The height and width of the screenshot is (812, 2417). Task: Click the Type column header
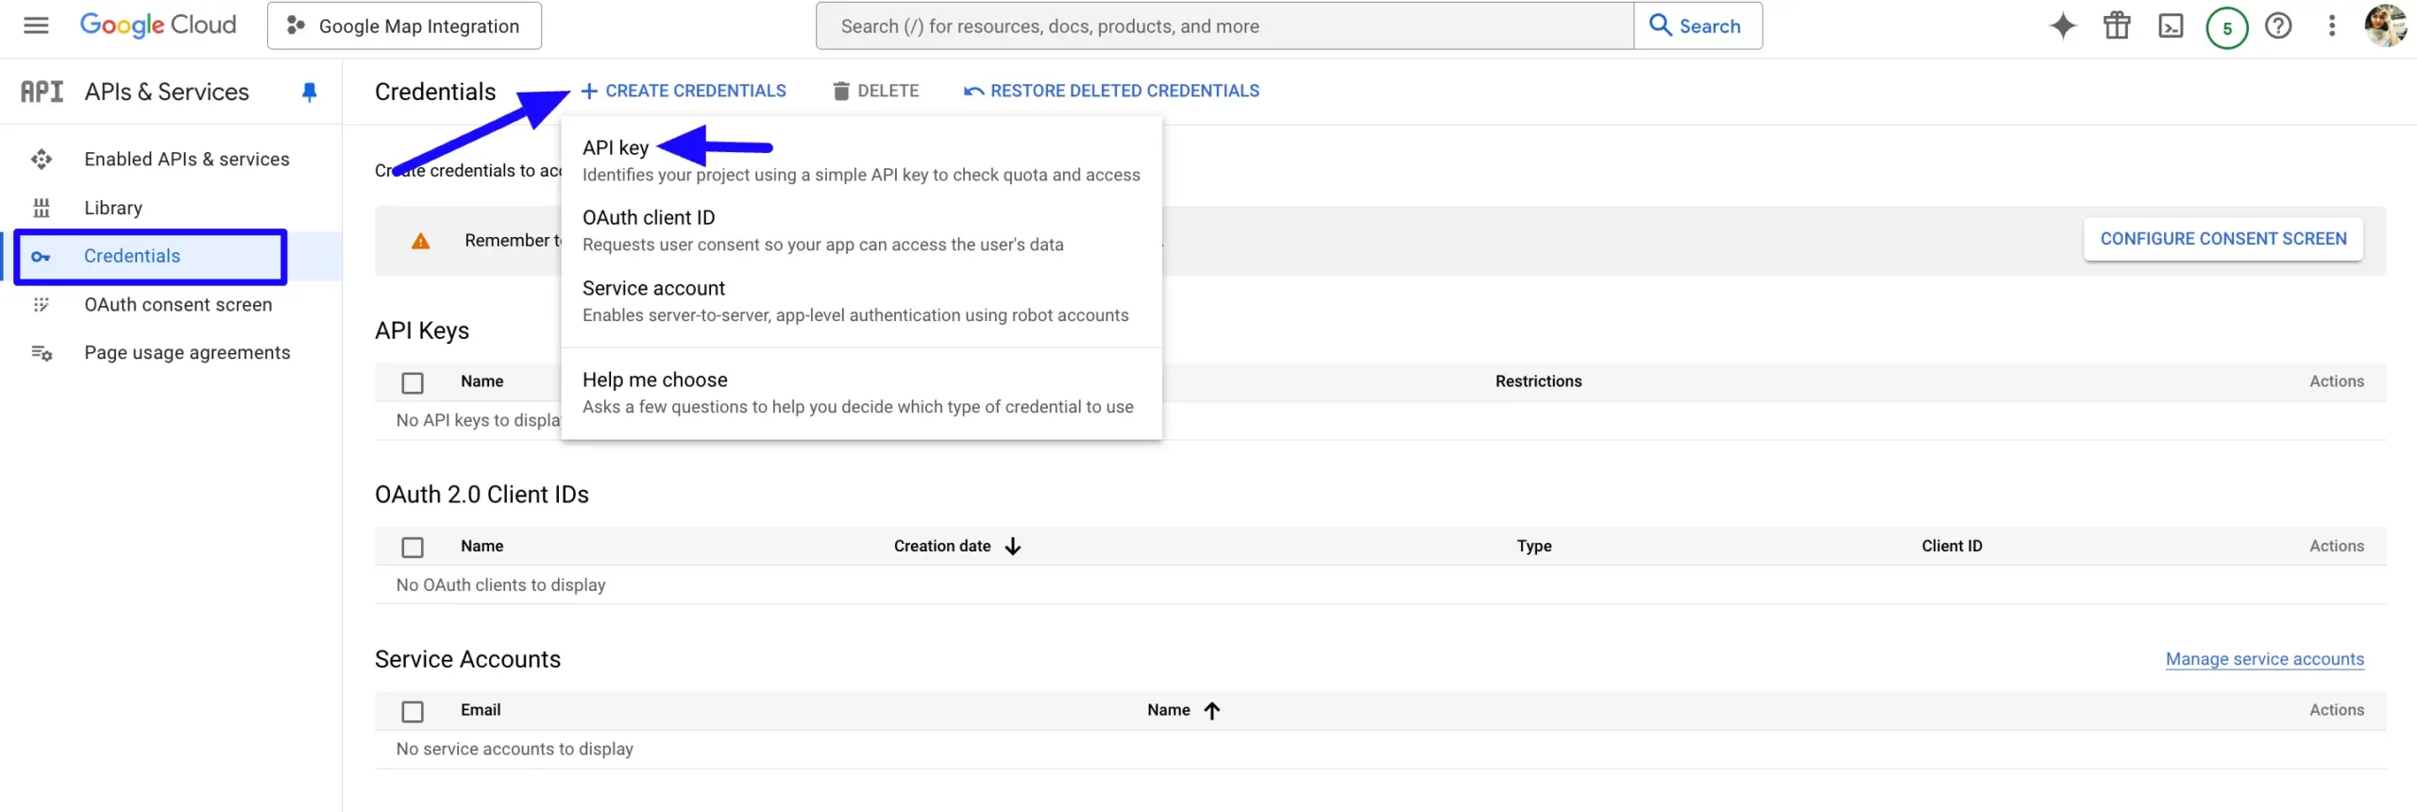(1533, 547)
